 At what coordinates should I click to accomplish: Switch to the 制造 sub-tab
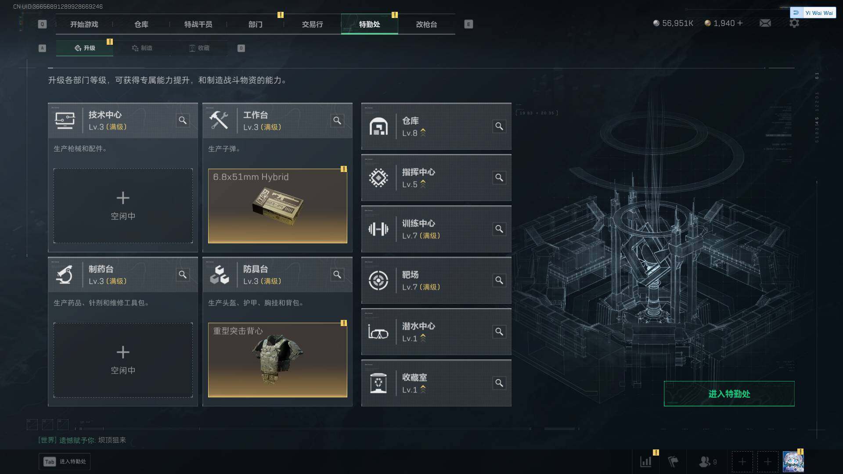click(142, 48)
